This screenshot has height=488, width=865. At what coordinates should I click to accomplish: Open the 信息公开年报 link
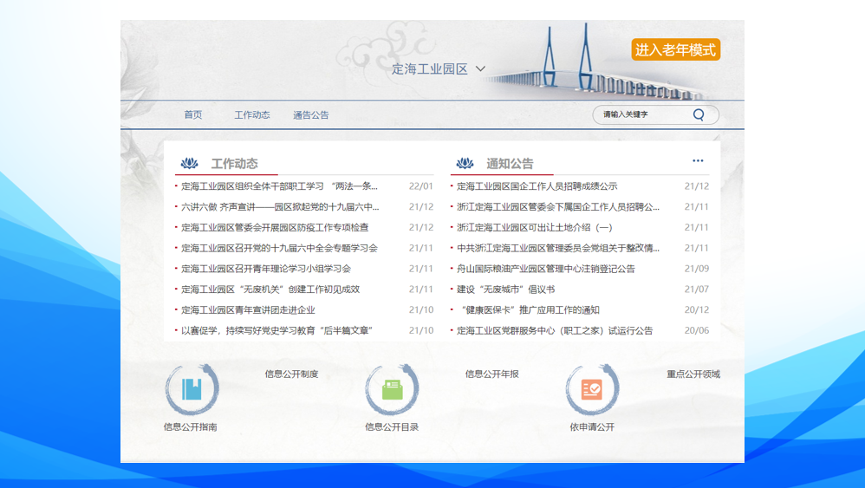491,374
